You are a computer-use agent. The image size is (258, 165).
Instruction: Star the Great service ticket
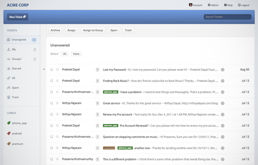pos(57,103)
